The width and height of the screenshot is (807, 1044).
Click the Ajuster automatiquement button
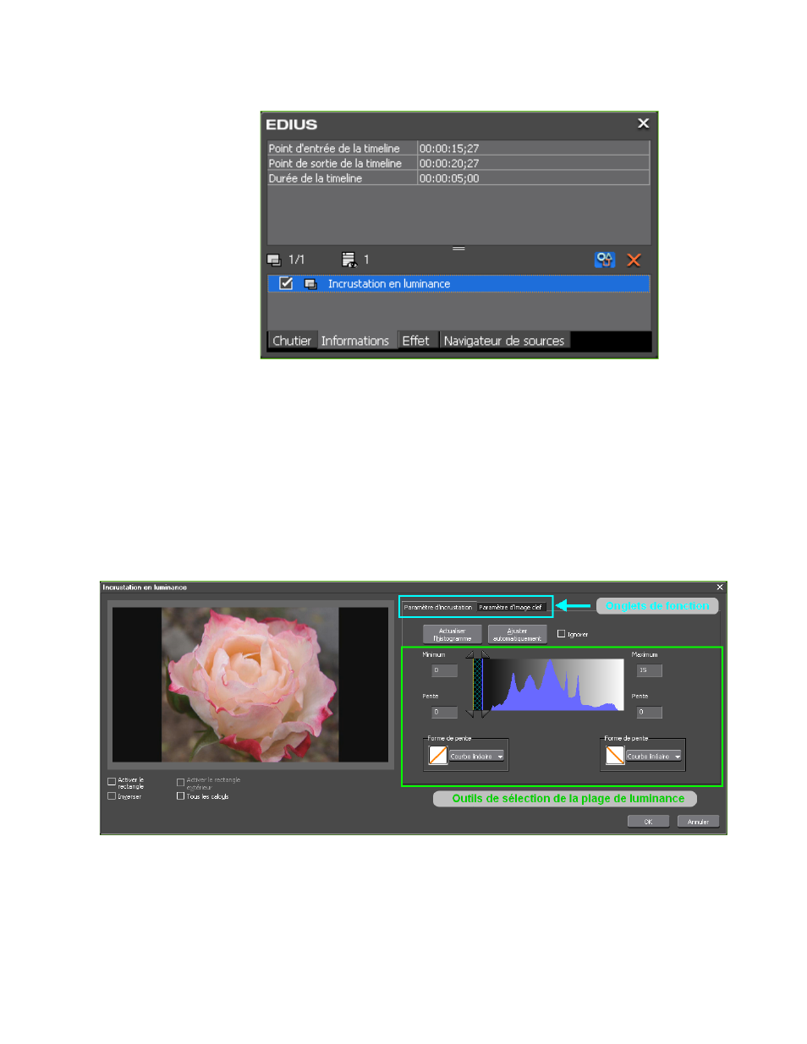[517, 634]
